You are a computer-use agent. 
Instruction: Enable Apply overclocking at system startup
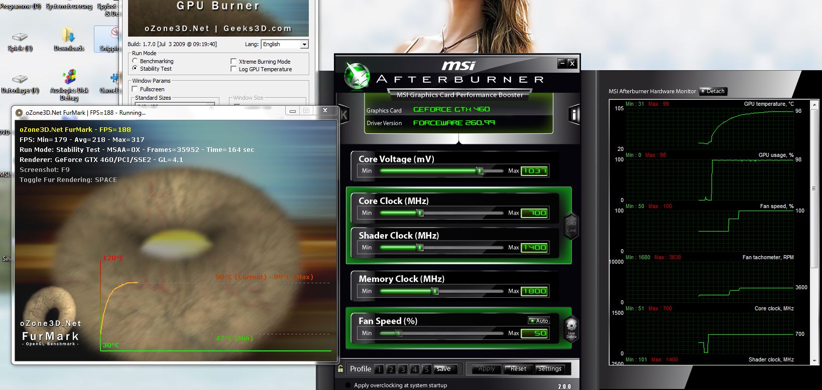click(x=348, y=385)
